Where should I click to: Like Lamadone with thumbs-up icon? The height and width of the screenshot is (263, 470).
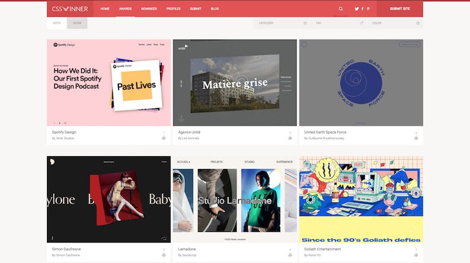(290, 254)
